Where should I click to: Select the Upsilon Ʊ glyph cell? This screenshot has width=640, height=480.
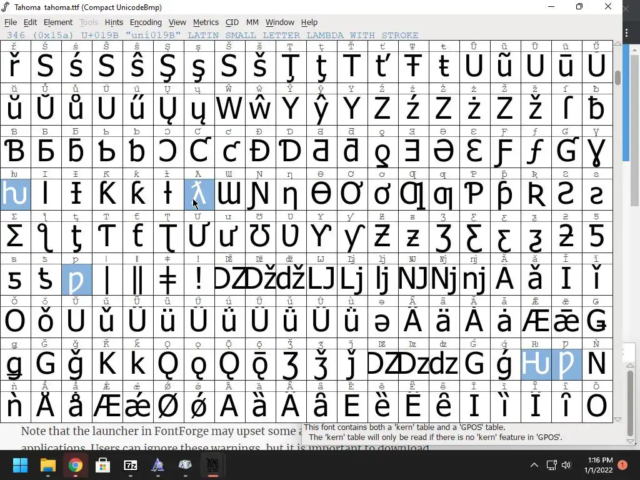point(261,237)
